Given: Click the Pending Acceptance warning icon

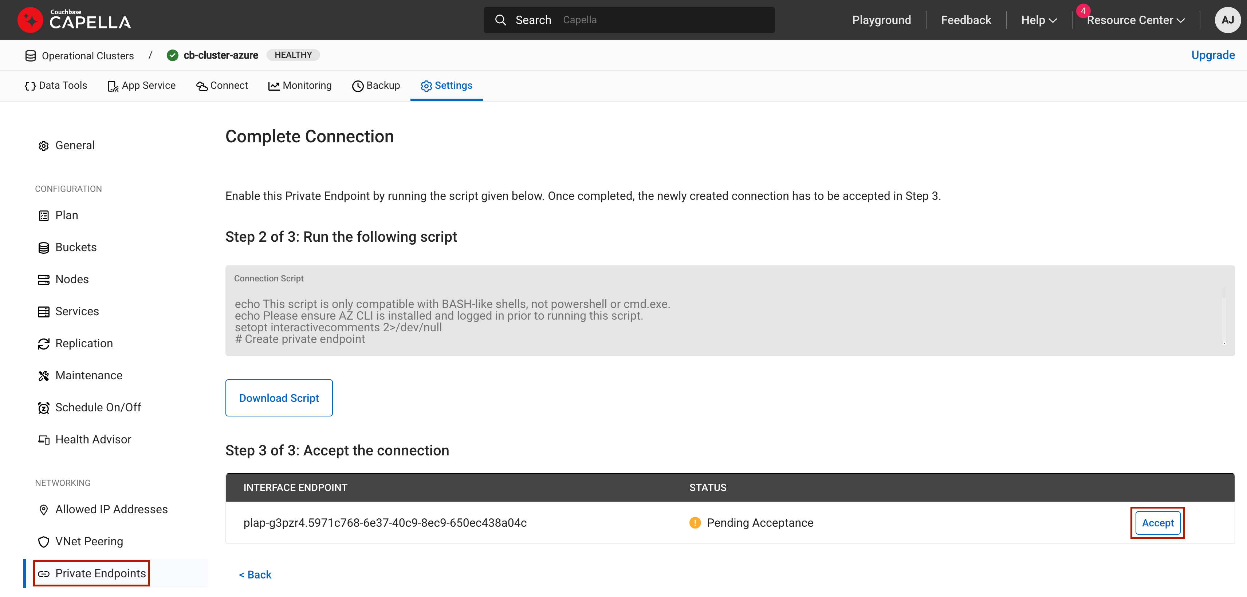Looking at the screenshot, I should click(695, 522).
